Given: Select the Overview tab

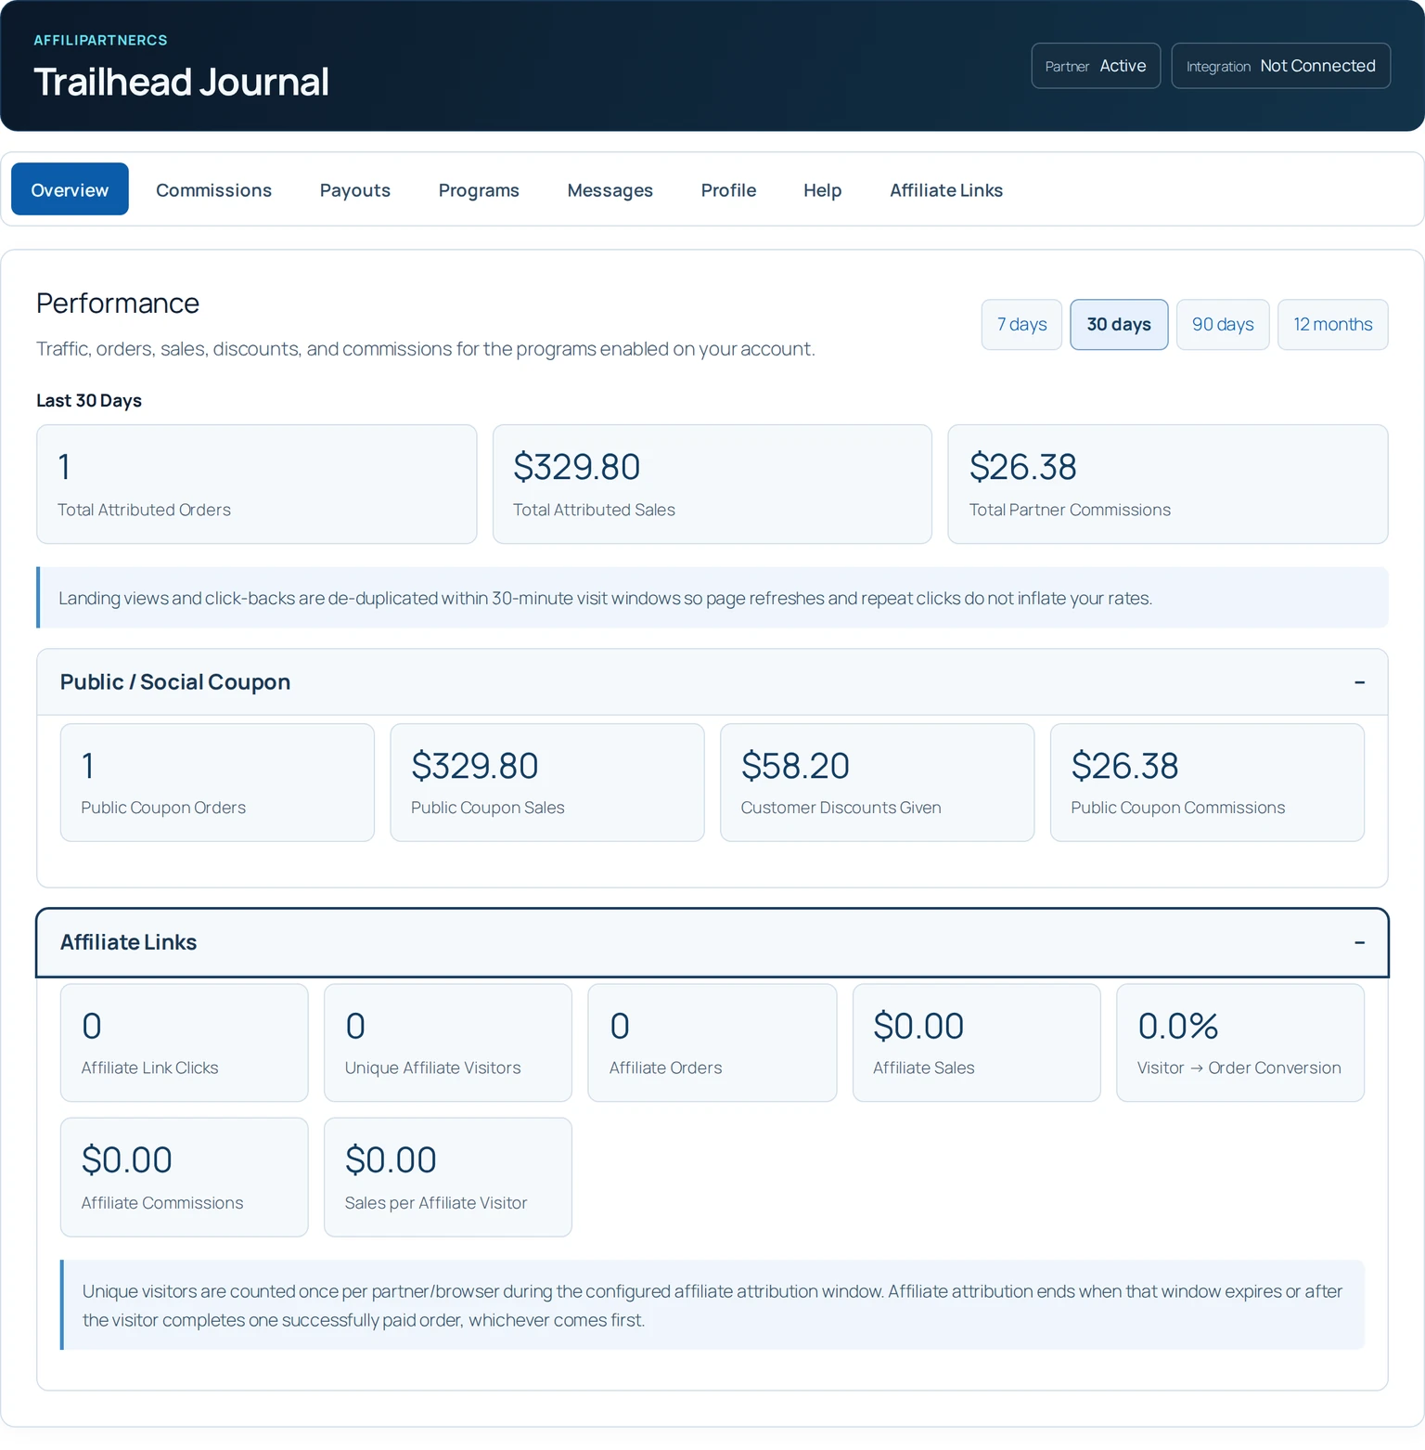Looking at the screenshot, I should [70, 189].
